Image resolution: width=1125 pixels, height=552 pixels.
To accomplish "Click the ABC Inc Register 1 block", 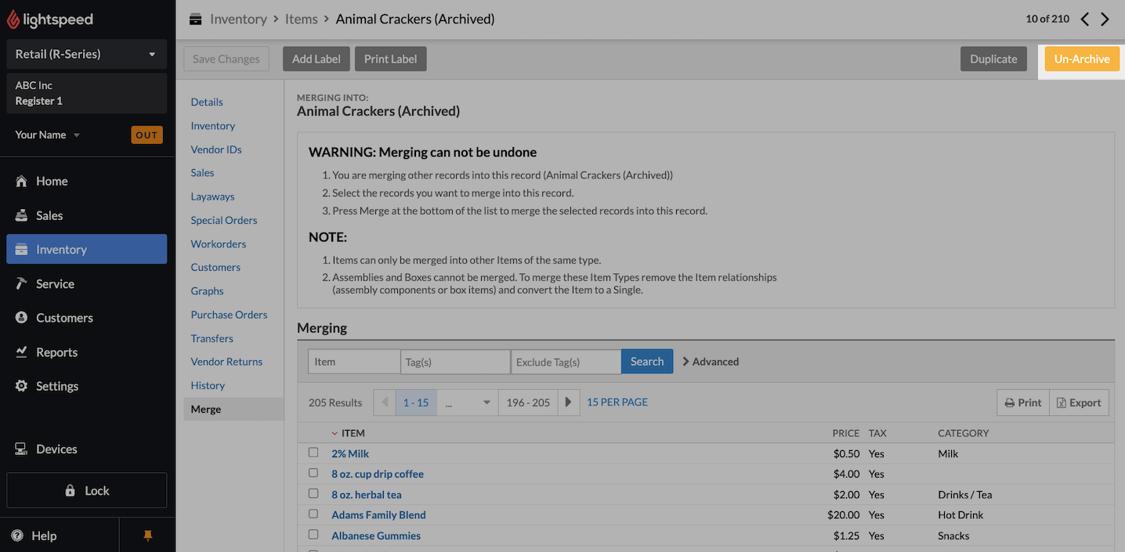I will point(86,93).
